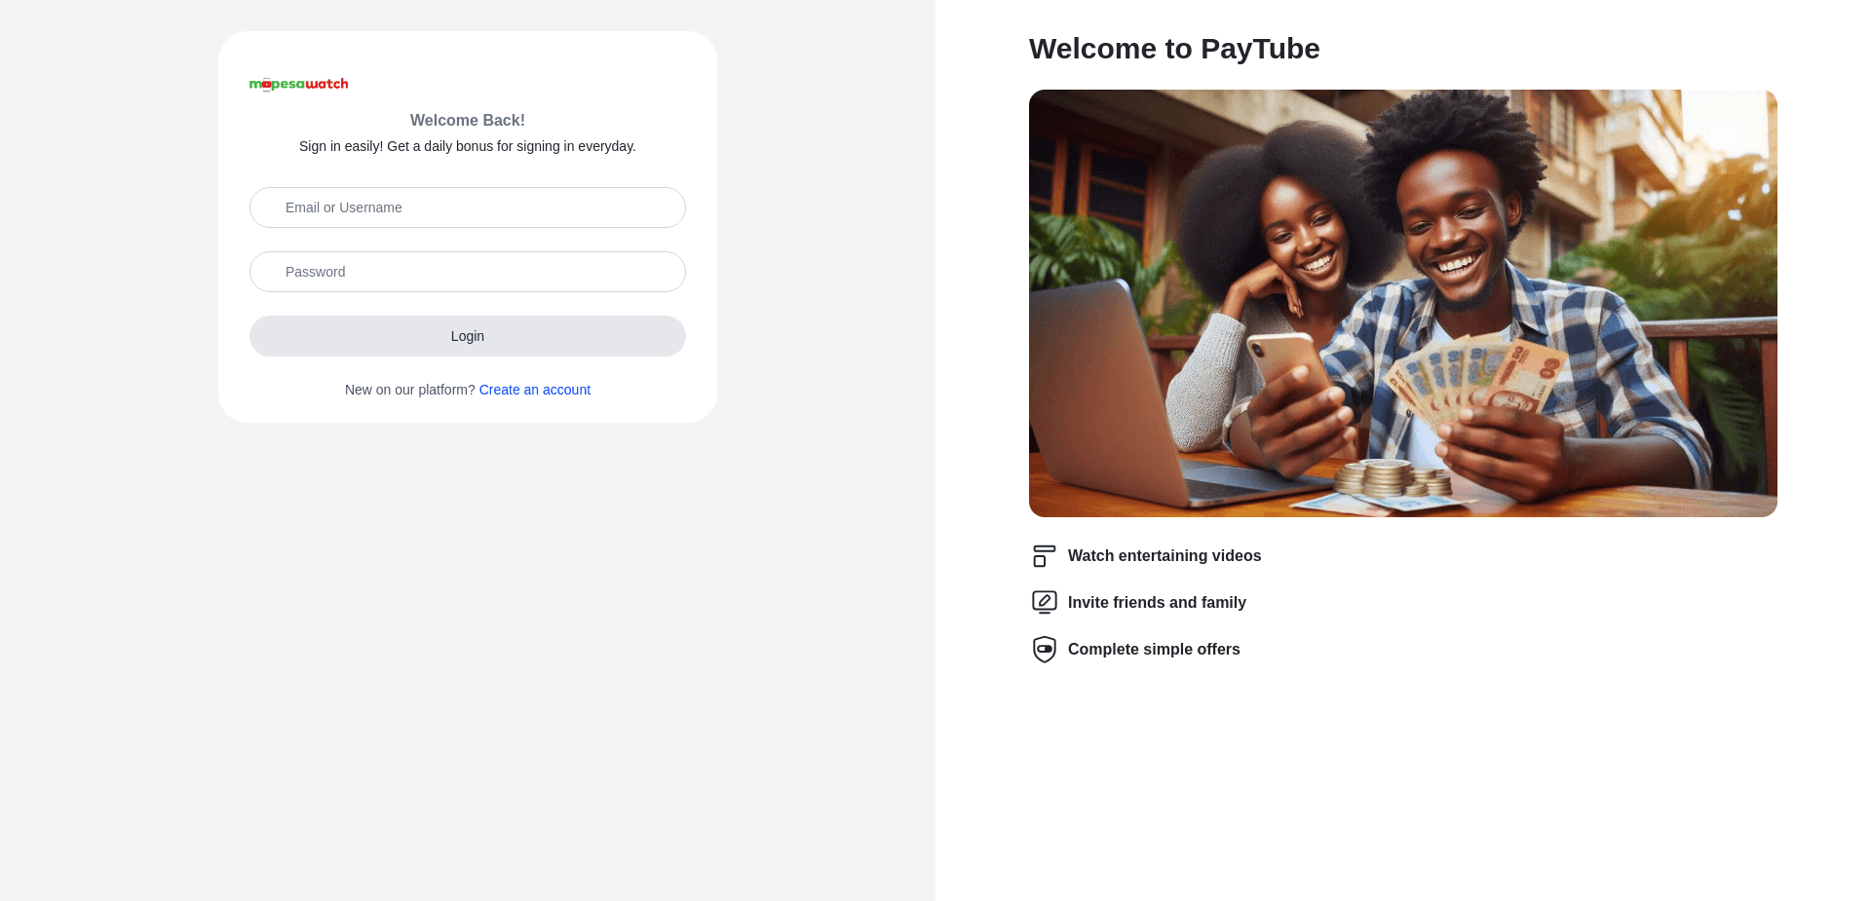Viewport: 1871px width, 901px height.
Task: Click the smartphone in the promo image
Action: point(1291,378)
